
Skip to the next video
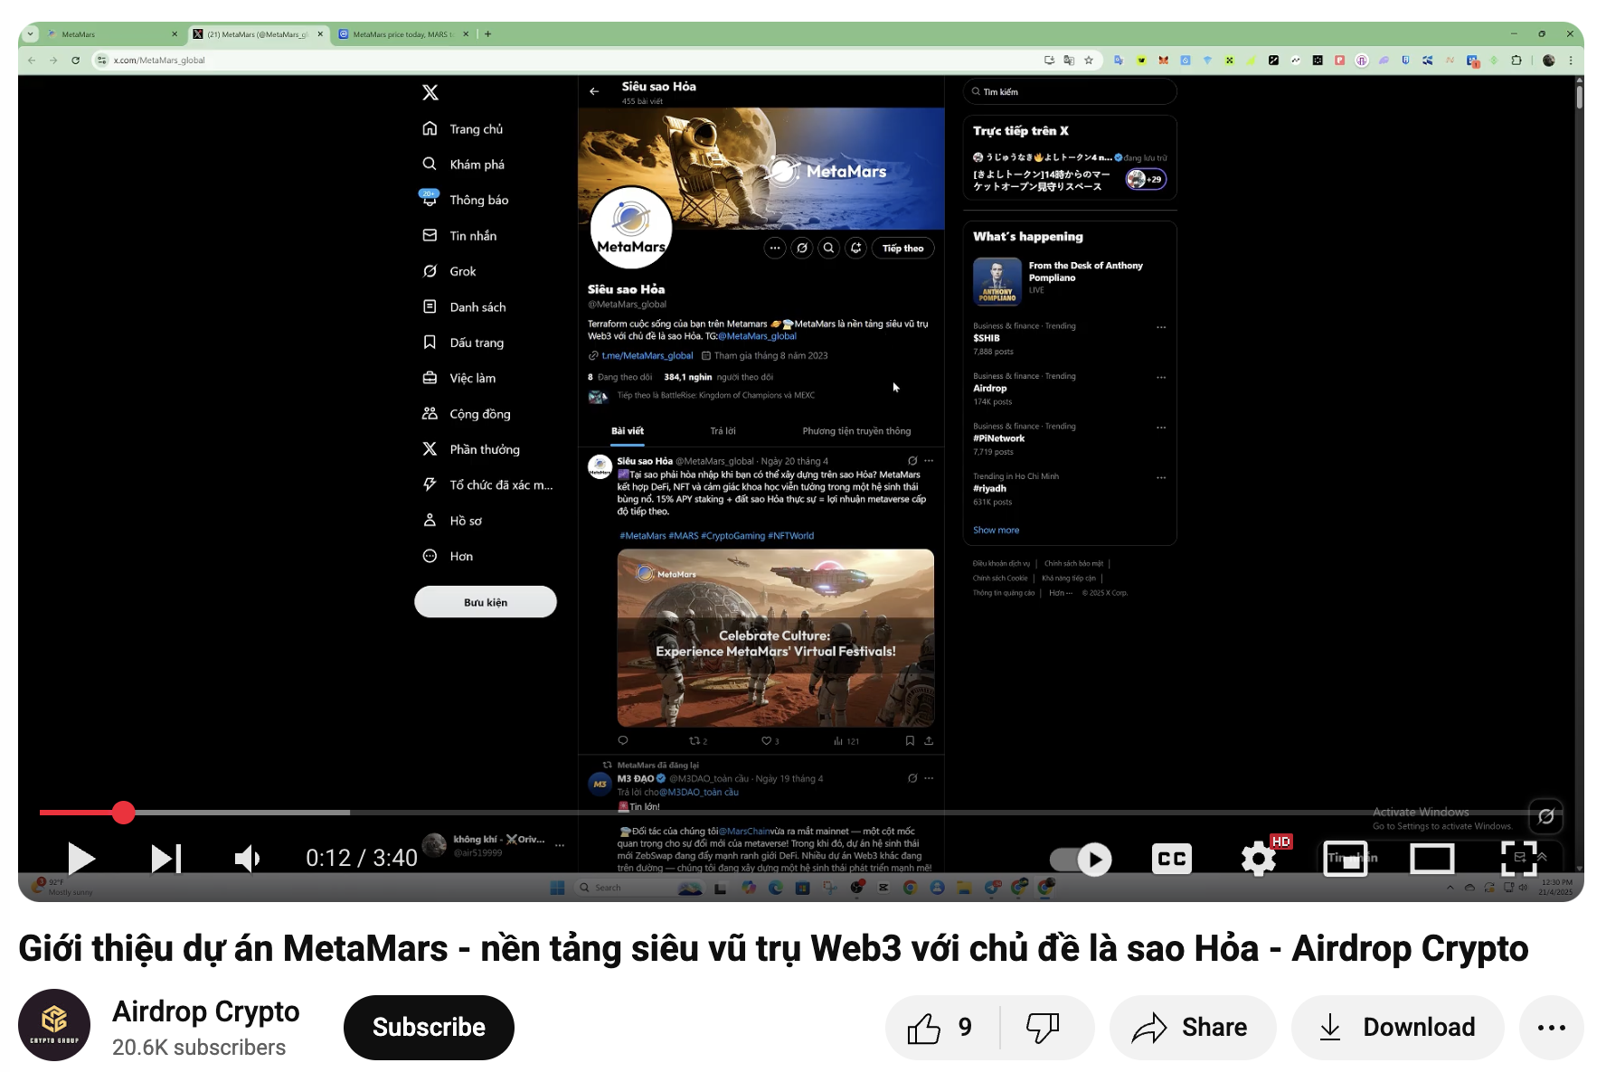point(165,858)
